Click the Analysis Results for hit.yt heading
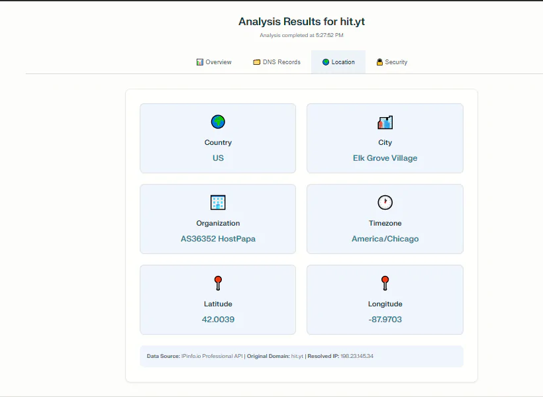Image resolution: width=543 pixels, height=397 pixels. click(x=301, y=22)
